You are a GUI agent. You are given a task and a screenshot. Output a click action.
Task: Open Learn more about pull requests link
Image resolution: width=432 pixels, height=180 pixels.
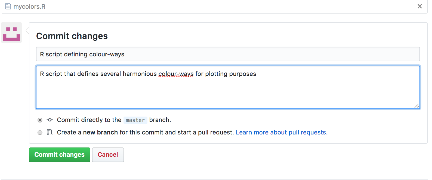[282, 132]
